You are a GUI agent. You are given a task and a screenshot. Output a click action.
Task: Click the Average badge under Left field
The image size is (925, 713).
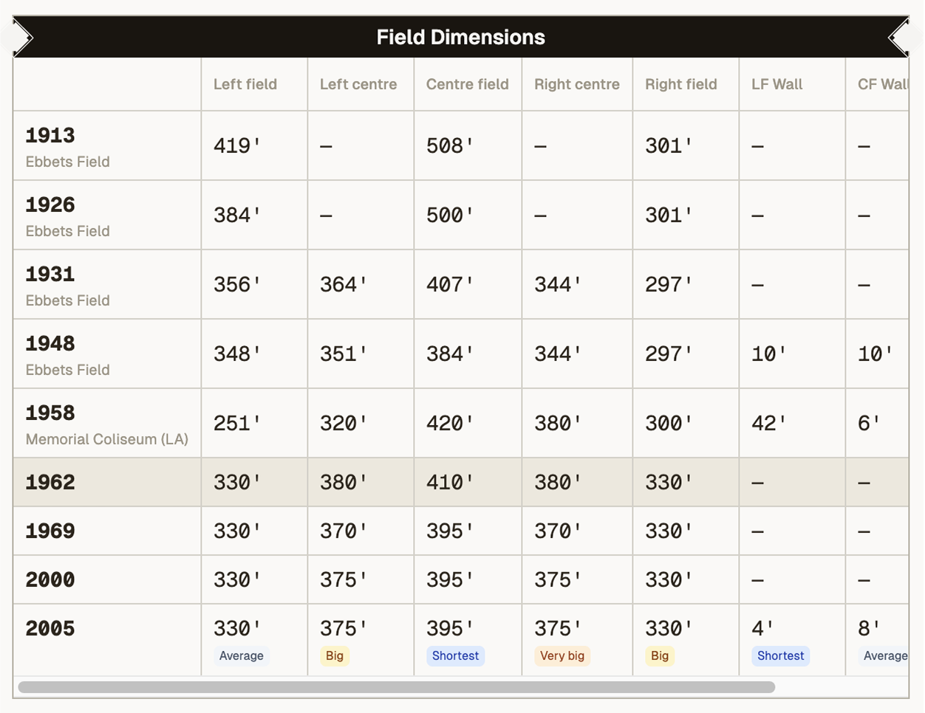click(242, 655)
